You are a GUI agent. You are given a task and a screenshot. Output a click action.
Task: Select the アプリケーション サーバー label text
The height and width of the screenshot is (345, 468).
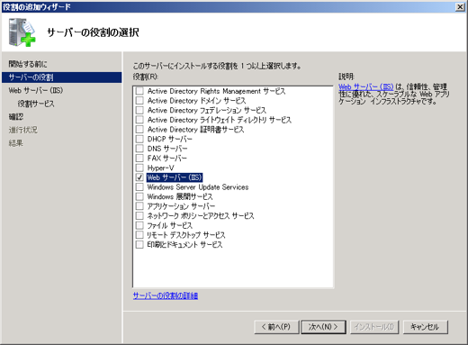181,206
